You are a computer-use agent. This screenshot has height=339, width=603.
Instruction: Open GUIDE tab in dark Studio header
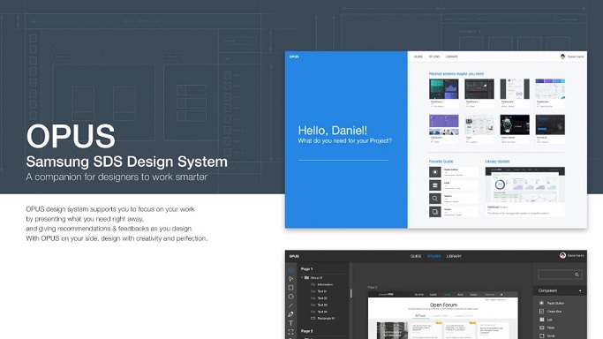coord(416,256)
